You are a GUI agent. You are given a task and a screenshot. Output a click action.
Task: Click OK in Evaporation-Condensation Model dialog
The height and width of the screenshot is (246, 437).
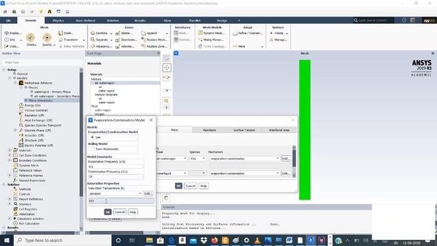(108, 212)
